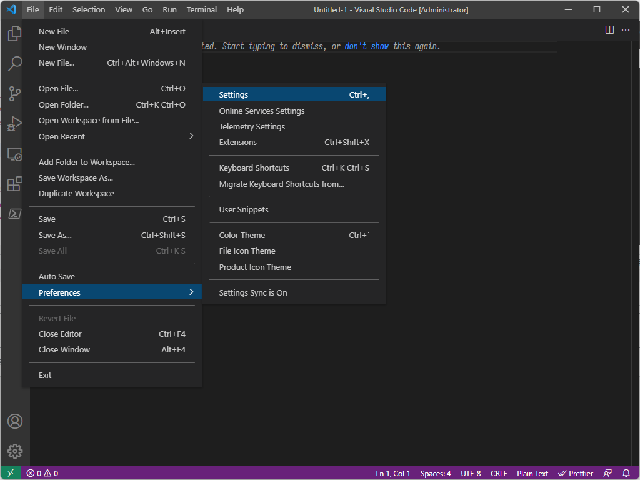Click the Preferences submenu arrow

tap(191, 292)
